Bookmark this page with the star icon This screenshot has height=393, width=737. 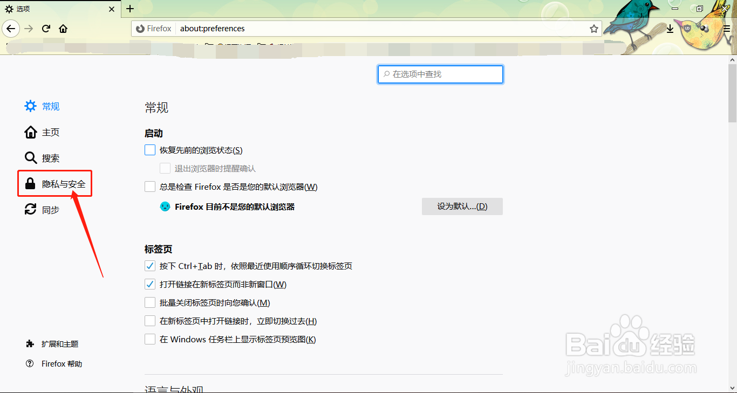[594, 29]
